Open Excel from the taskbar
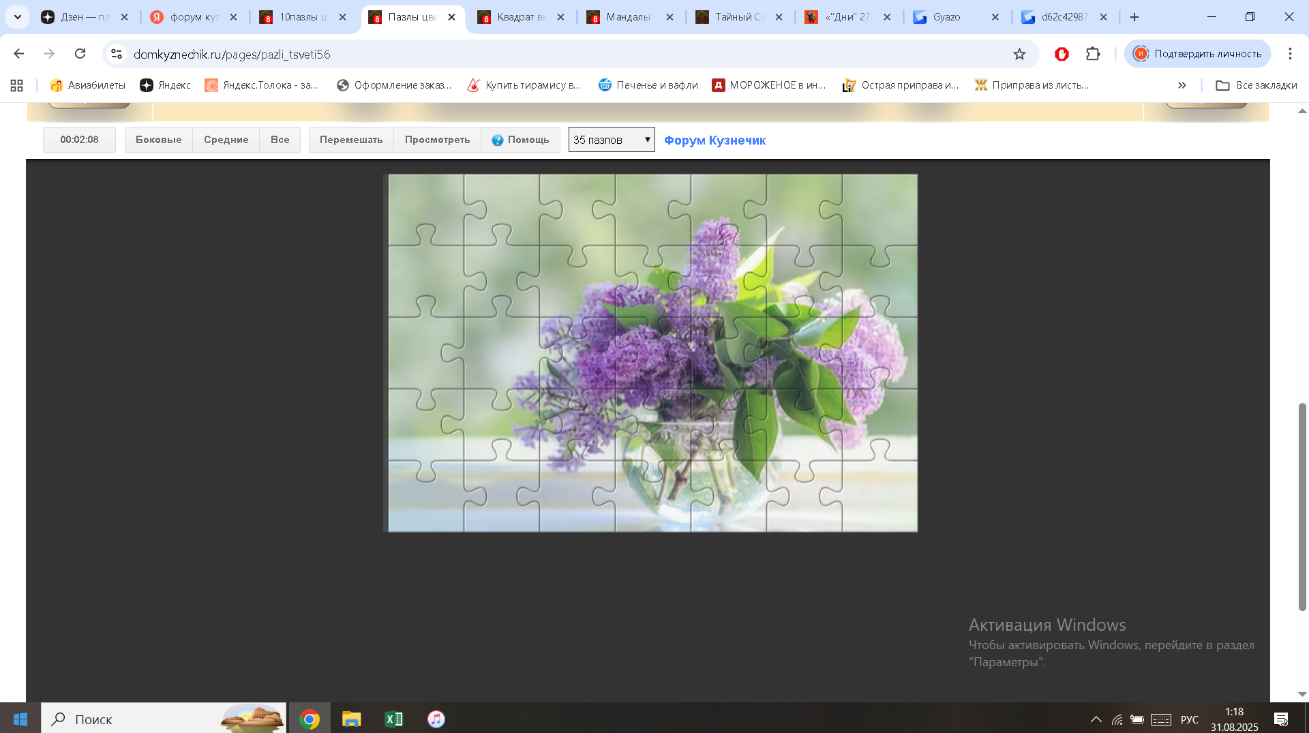Screen dimensions: 1309x733 point(394,719)
